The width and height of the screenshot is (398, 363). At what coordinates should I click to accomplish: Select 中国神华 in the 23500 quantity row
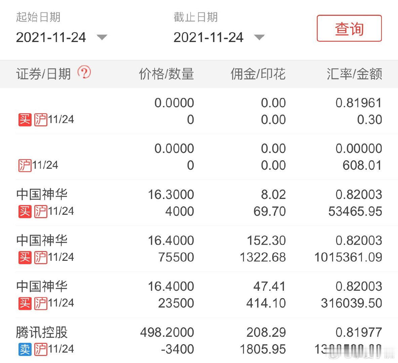[42, 286]
